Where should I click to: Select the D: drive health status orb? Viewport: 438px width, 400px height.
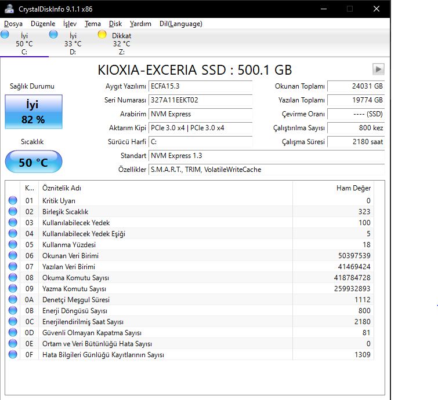[x=53, y=35]
